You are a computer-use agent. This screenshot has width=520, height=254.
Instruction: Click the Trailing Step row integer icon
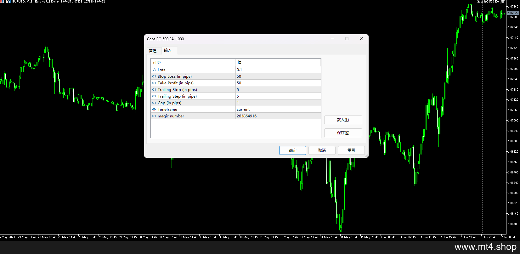tap(154, 96)
